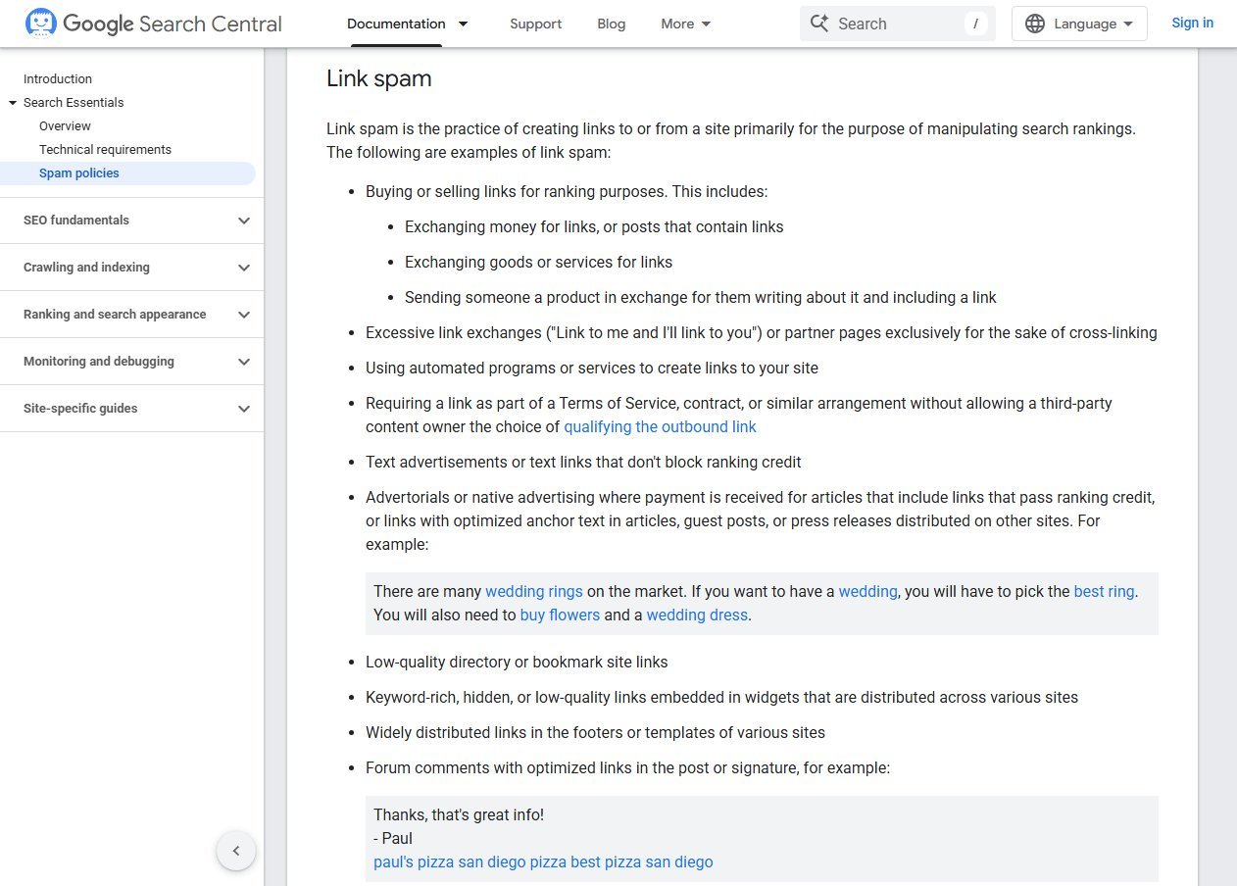Screen dimensions: 1237x886
Task: Click 'Text advertisements or text links' bullet
Action: [x=583, y=463]
